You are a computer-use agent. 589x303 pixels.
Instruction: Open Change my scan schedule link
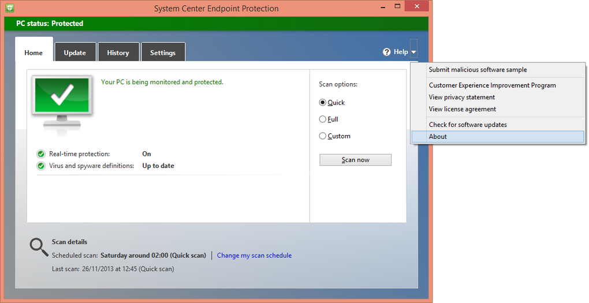tap(254, 256)
